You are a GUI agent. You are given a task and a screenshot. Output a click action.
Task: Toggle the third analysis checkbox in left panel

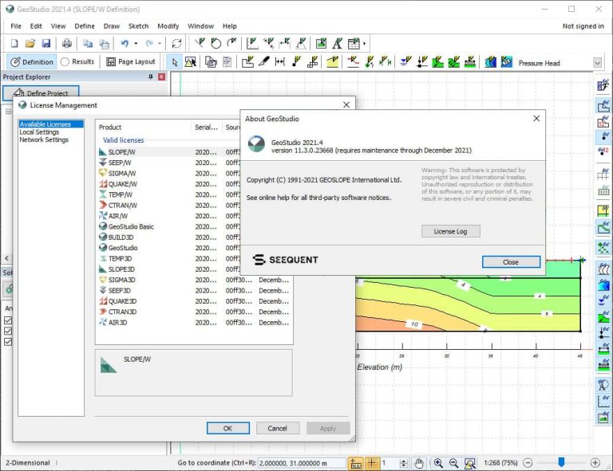pos(8,342)
